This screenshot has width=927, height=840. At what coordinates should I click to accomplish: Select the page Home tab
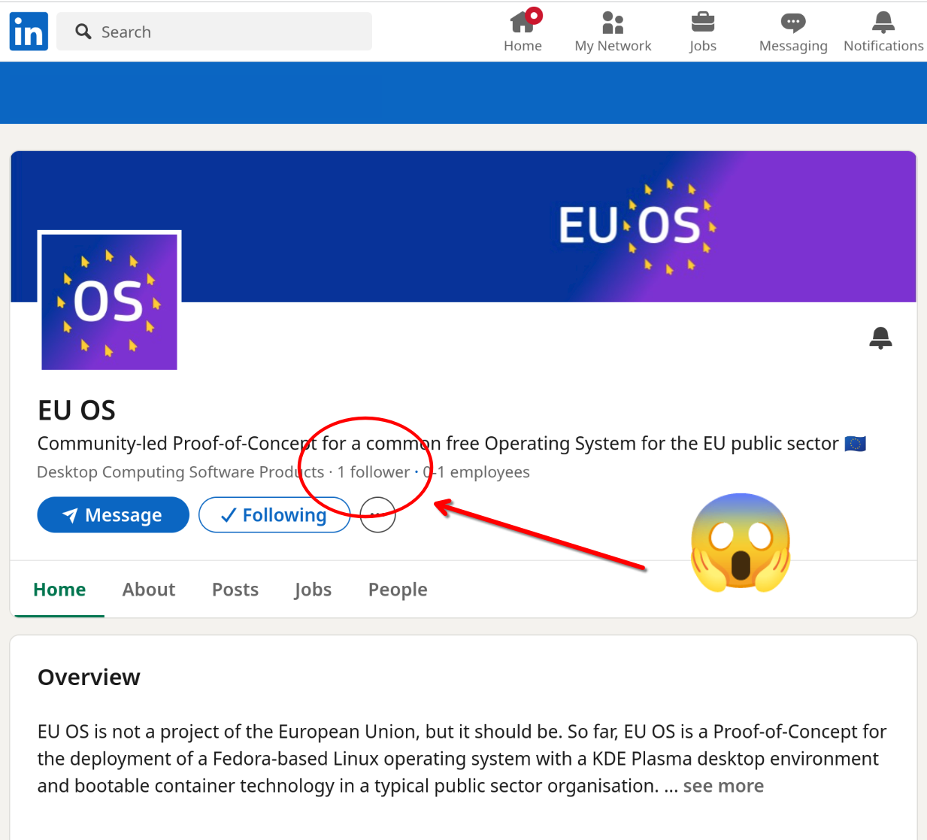(59, 590)
